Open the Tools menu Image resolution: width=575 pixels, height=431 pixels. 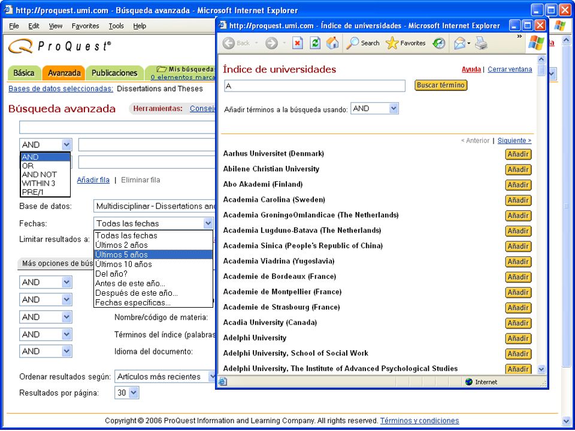(x=116, y=26)
